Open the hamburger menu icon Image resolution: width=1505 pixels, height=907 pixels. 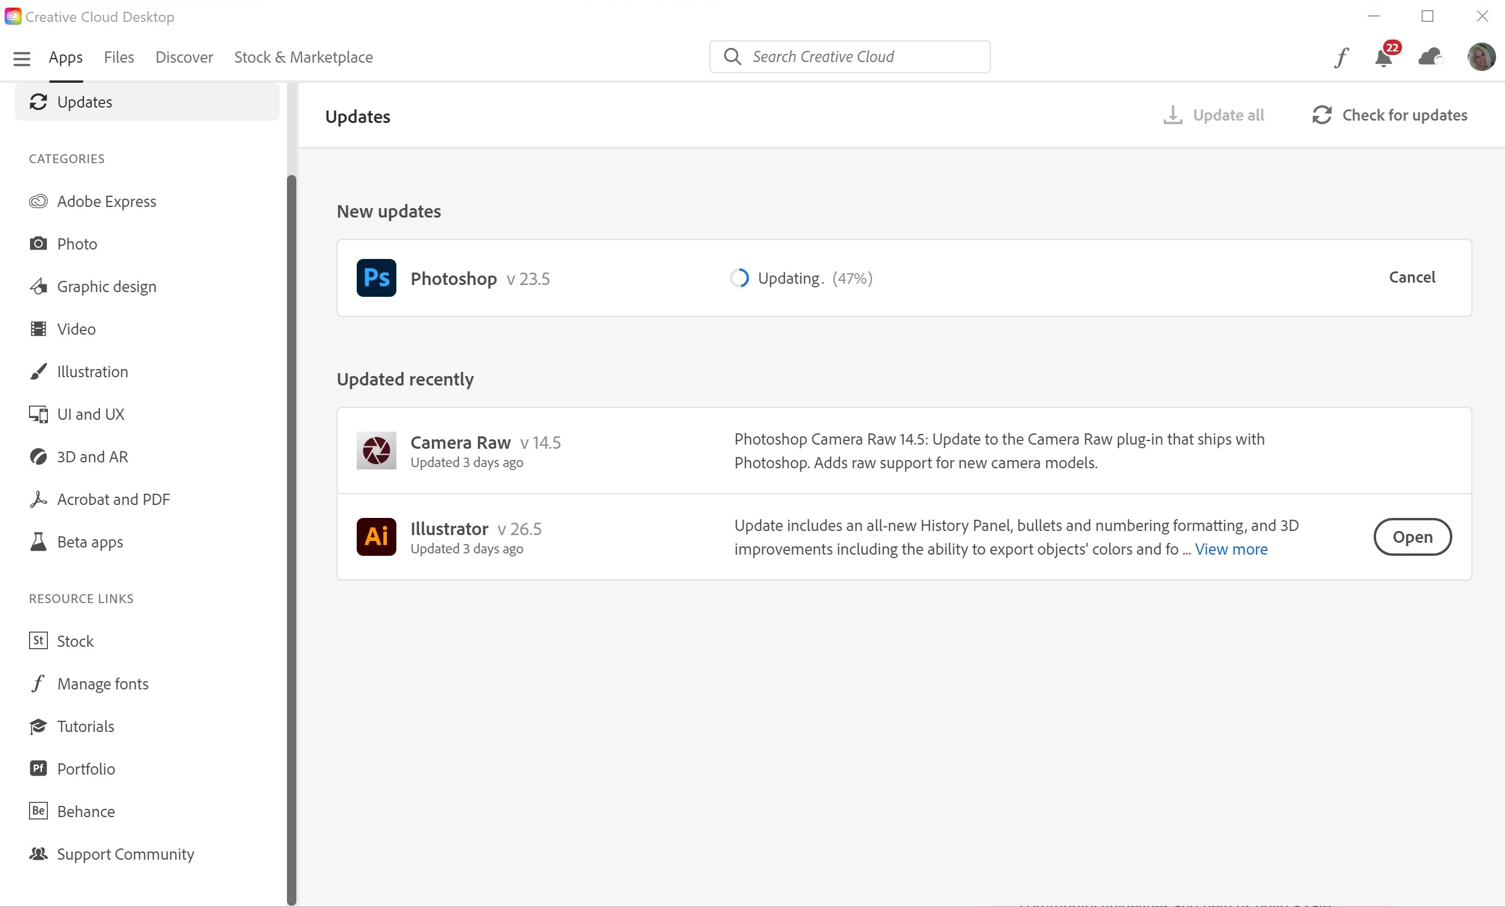tap(21, 58)
